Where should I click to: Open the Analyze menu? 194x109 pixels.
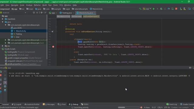click(29, 5)
